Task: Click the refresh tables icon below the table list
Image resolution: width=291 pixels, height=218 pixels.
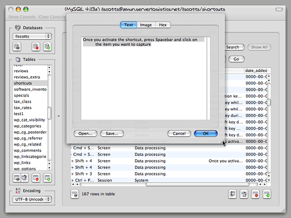Action: click(17, 178)
